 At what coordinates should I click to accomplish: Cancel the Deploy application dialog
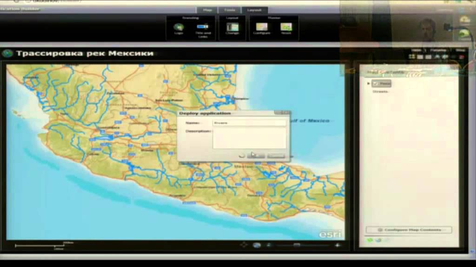coord(276,155)
